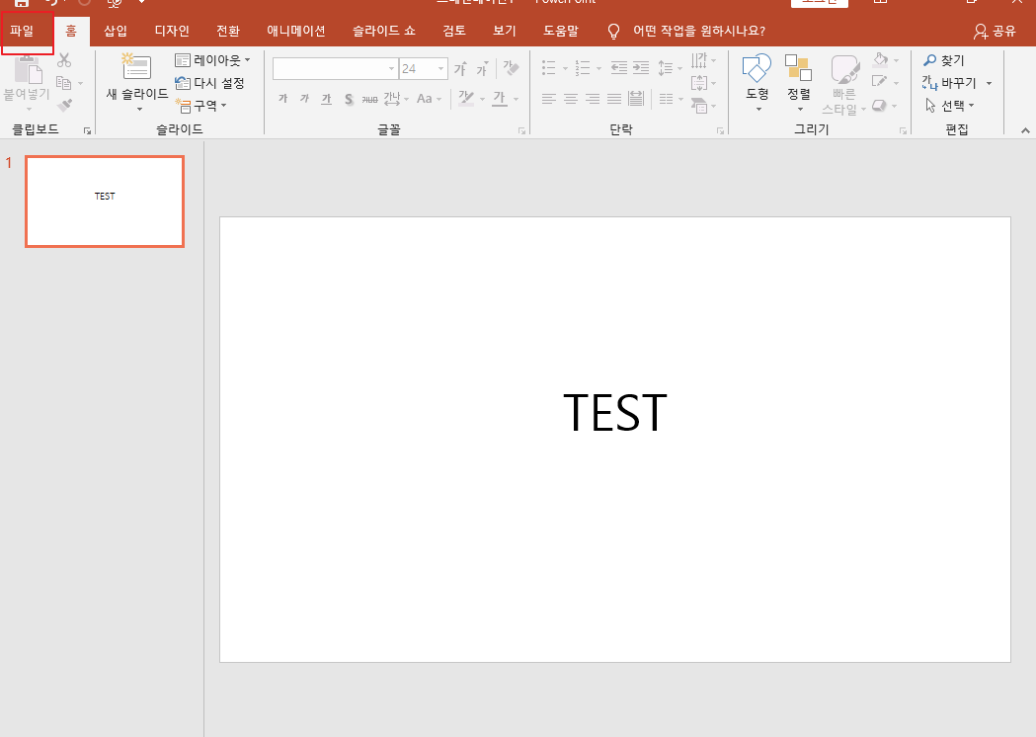The width and height of the screenshot is (1036, 737).
Task: Click the bullet list icon
Action: tap(549, 67)
